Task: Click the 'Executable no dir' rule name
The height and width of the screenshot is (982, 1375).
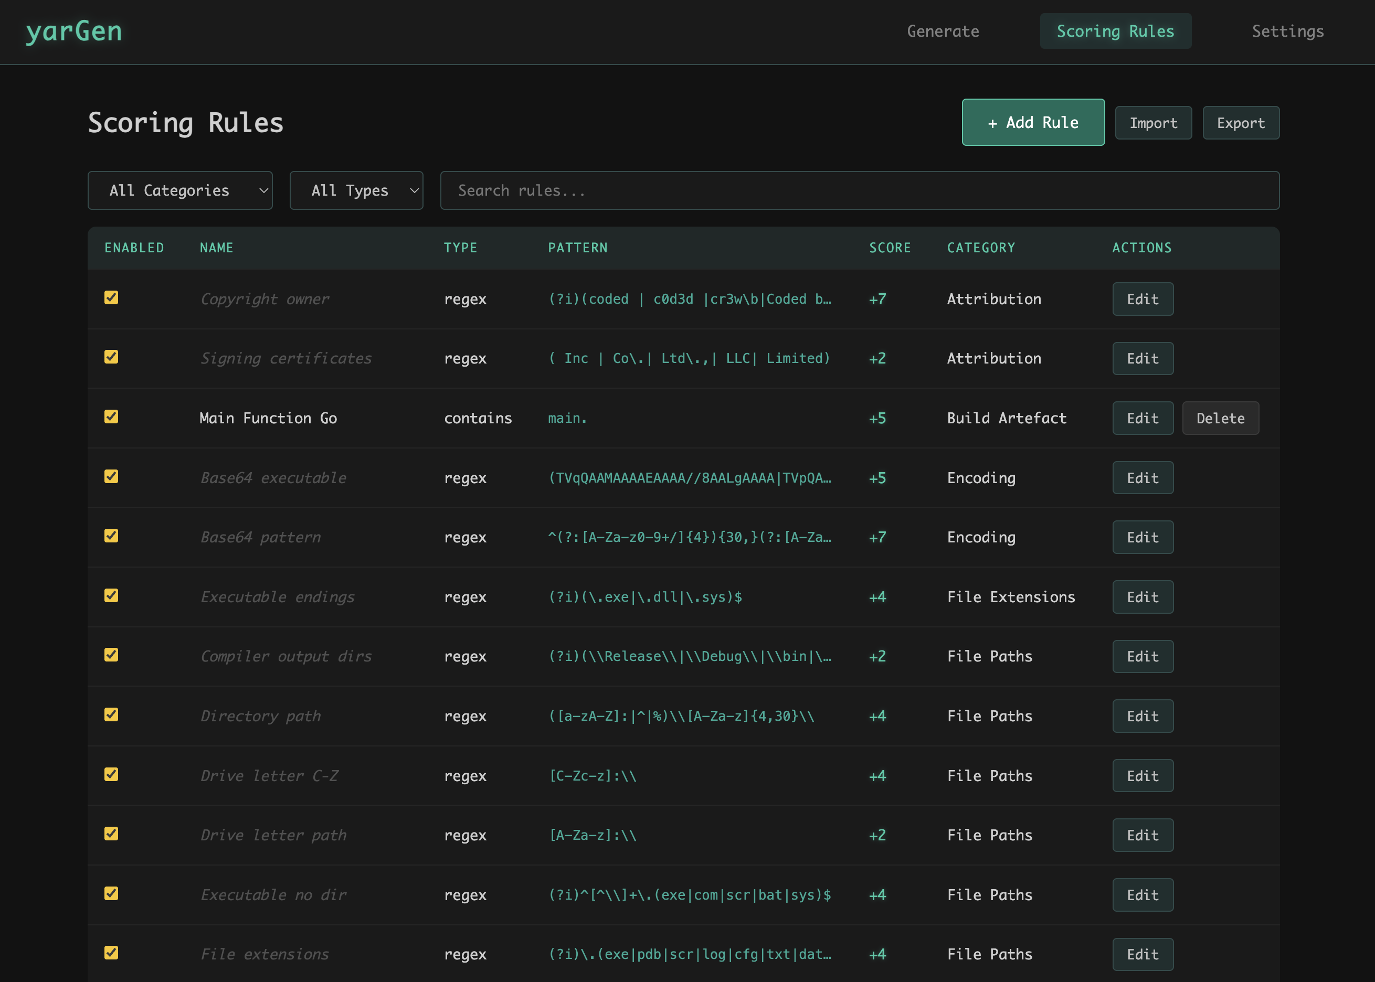Action: pyautogui.click(x=273, y=895)
